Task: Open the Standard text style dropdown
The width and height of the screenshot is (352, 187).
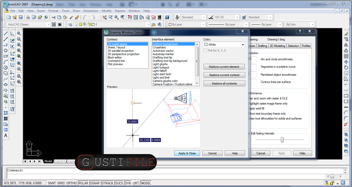Action: pyautogui.click(x=193, y=17)
